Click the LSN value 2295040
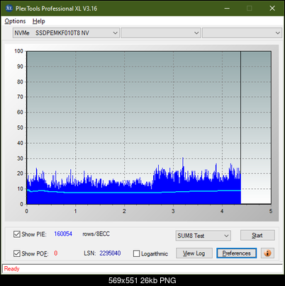 coord(110,253)
